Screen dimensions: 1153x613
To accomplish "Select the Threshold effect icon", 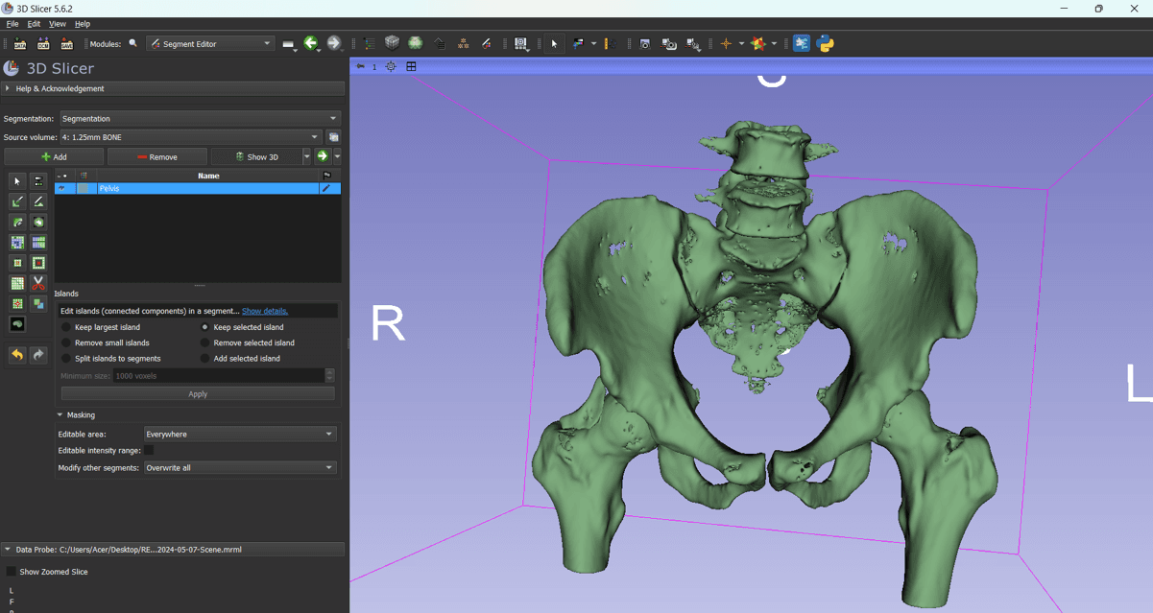I will [38, 181].
